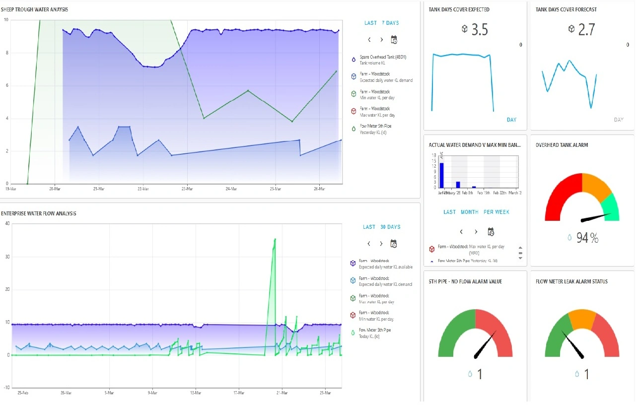This screenshot has height=406, width=636.
Task: Click light-blue cube icon for Expected demand, Enterprise panel
Action: coord(353,280)
